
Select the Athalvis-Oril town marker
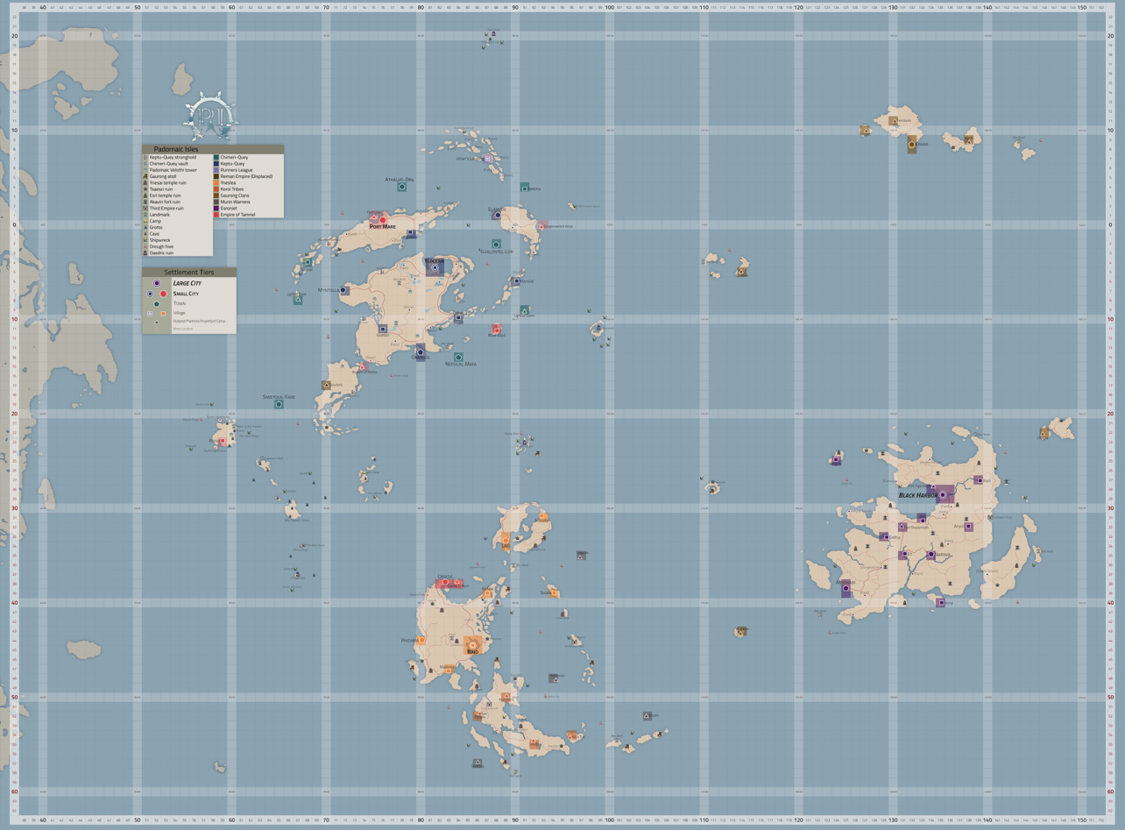coord(402,187)
